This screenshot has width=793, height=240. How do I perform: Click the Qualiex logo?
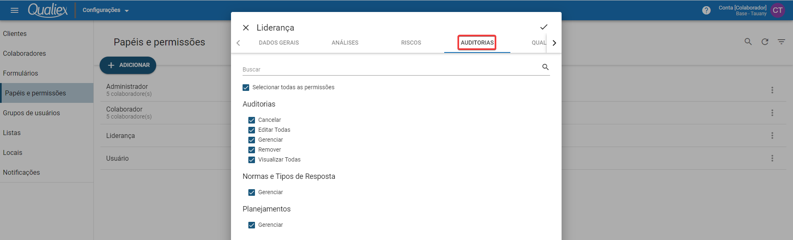(x=48, y=10)
